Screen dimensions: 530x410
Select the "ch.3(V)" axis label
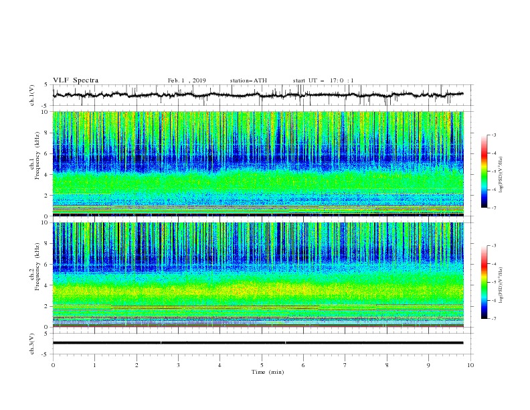(32, 344)
